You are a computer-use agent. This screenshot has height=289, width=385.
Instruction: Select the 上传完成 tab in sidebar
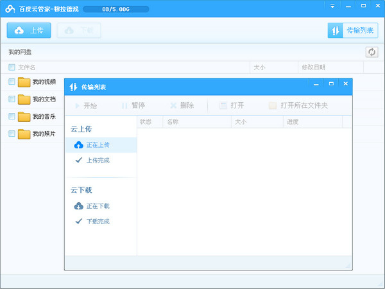[x=101, y=161]
